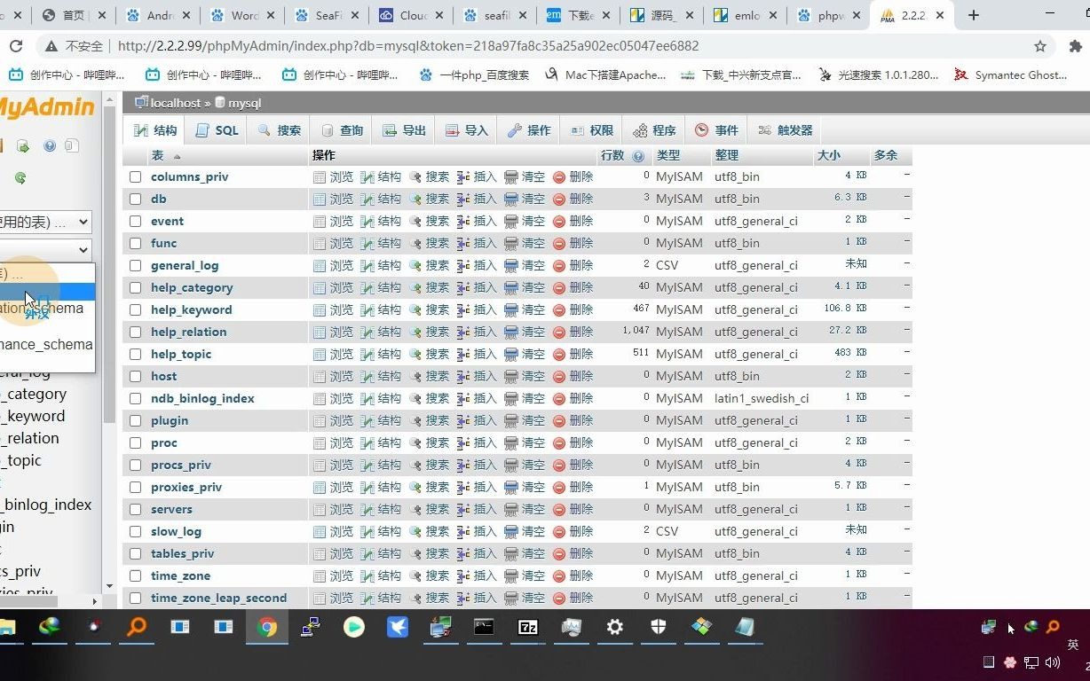
Task: Browse the help_keyword table
Action: (333, 309)
